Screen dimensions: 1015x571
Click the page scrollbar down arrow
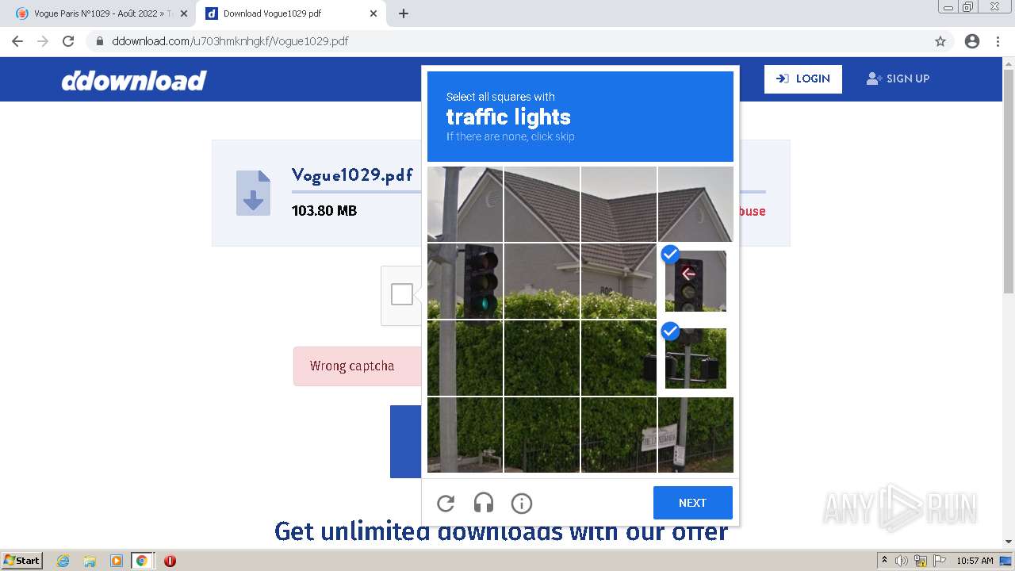click(1009, 542)
